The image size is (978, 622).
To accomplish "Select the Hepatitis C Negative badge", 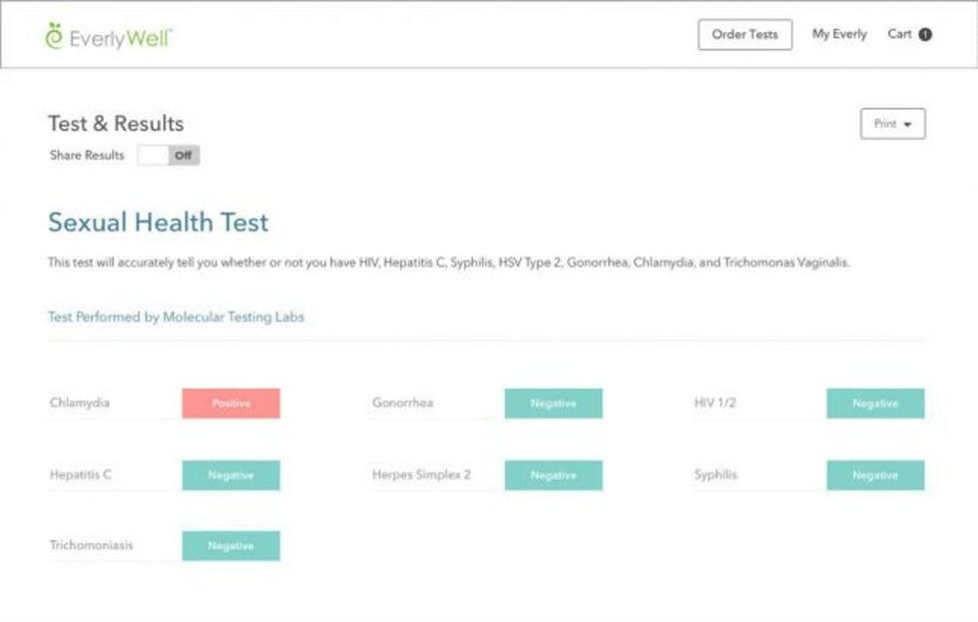I will [231, 475].
